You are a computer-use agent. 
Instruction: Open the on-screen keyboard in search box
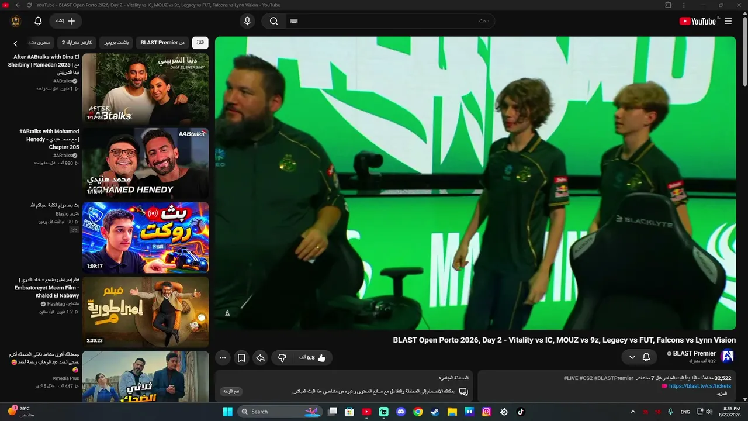pyautogui.click(x=294, y=21)
